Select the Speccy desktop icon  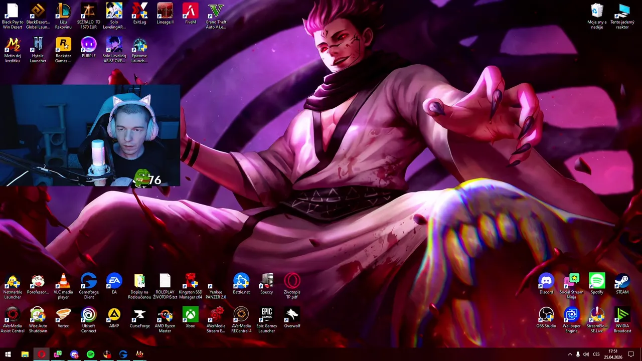pyautogui.click(x=267, y=284)
